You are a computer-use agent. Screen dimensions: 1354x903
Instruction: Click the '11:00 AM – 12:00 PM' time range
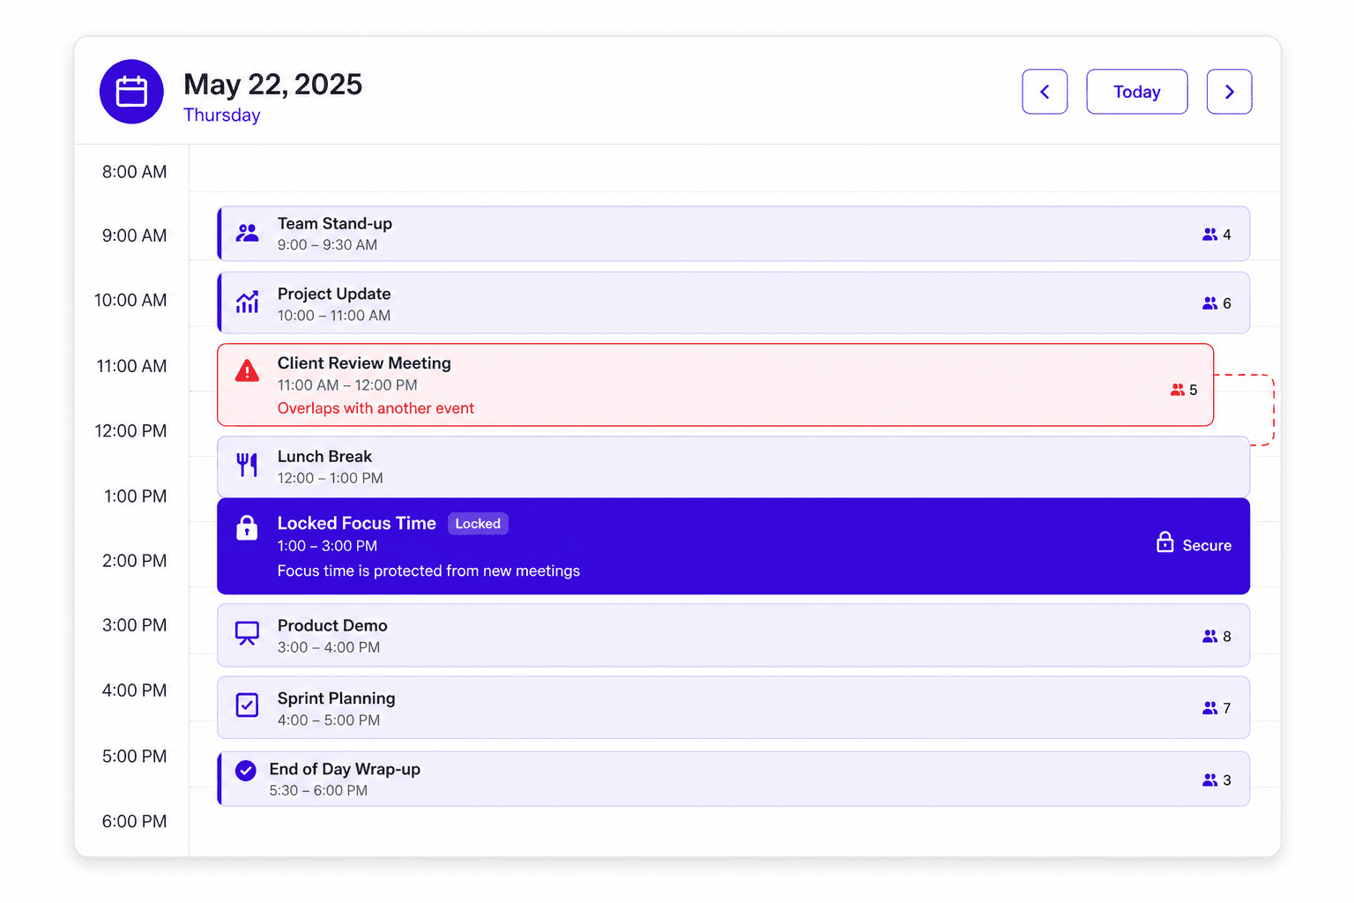pyautogui.click(x=347, y=385)
